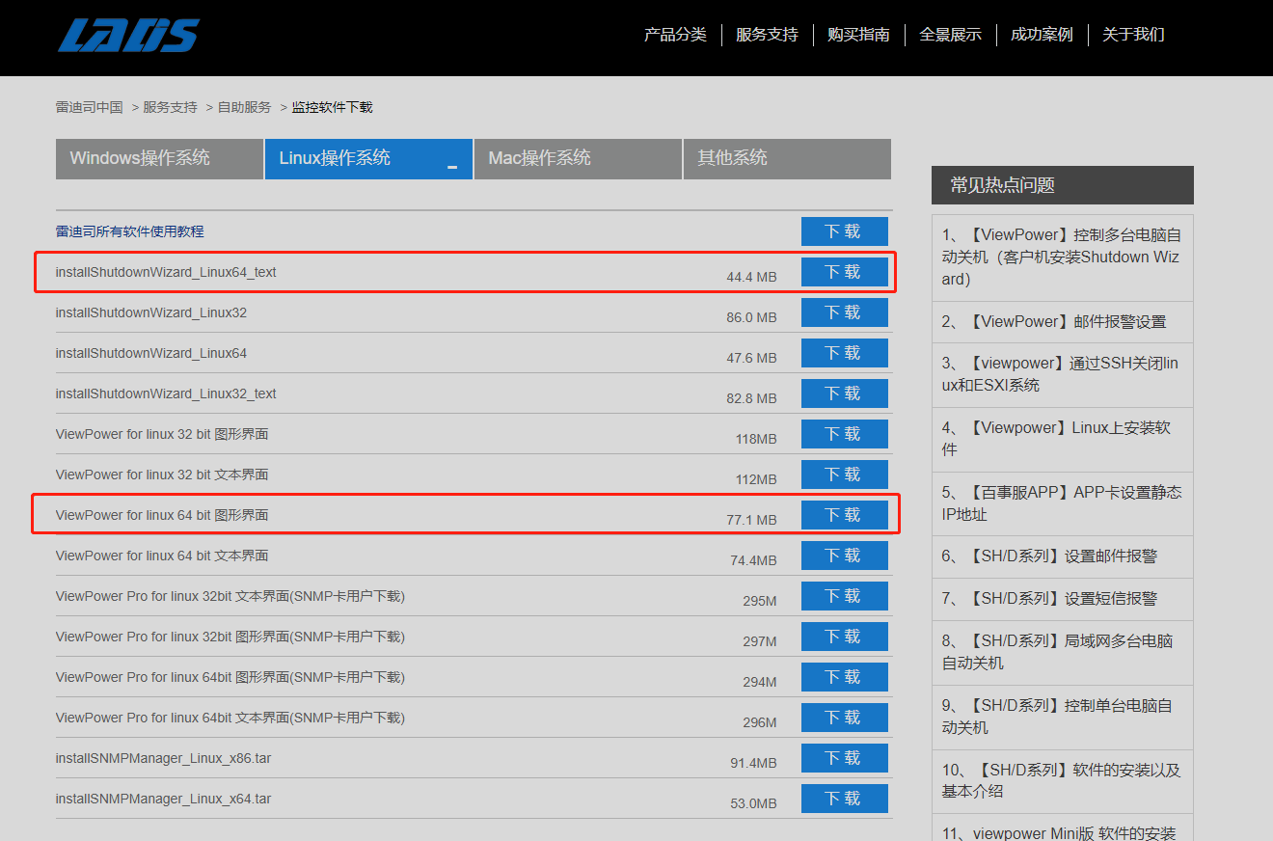Open FAQ 百事服APP 设置静态IP地址
Viewport: 1273px width, 841px height.
tap(1061, 502)
